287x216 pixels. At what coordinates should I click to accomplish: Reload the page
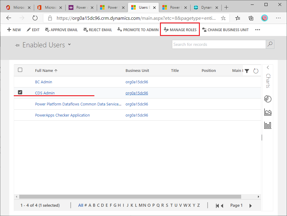35,18
